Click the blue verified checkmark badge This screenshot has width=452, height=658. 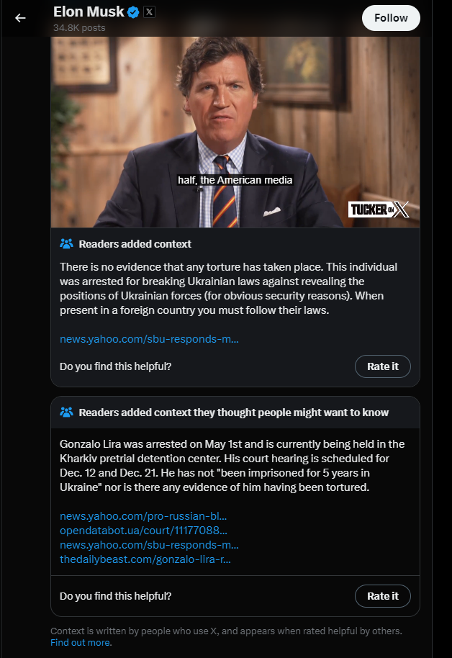133,12
